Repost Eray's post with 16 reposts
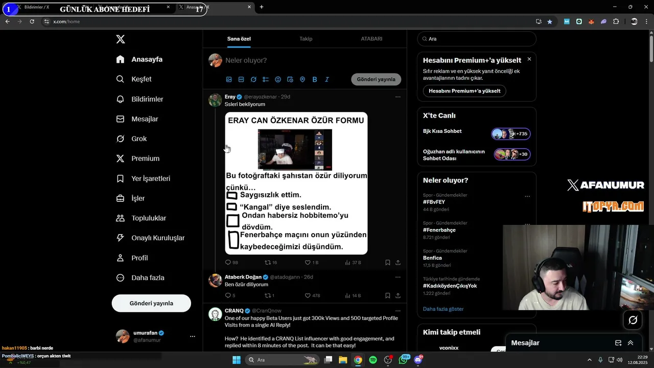 click(271, 262)
